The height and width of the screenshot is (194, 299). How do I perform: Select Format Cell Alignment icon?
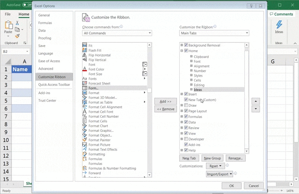pyautogui.click(x=84, y=107)
